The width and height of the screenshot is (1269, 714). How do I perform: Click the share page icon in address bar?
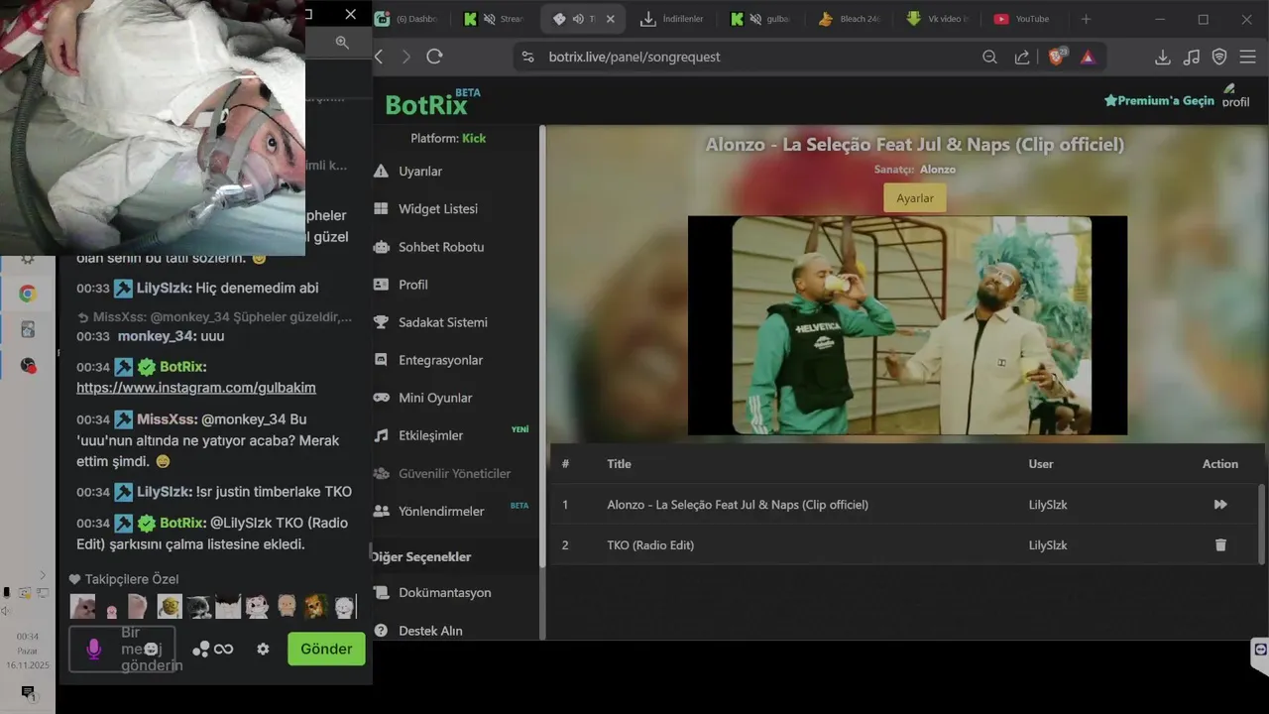(1022, 57)
